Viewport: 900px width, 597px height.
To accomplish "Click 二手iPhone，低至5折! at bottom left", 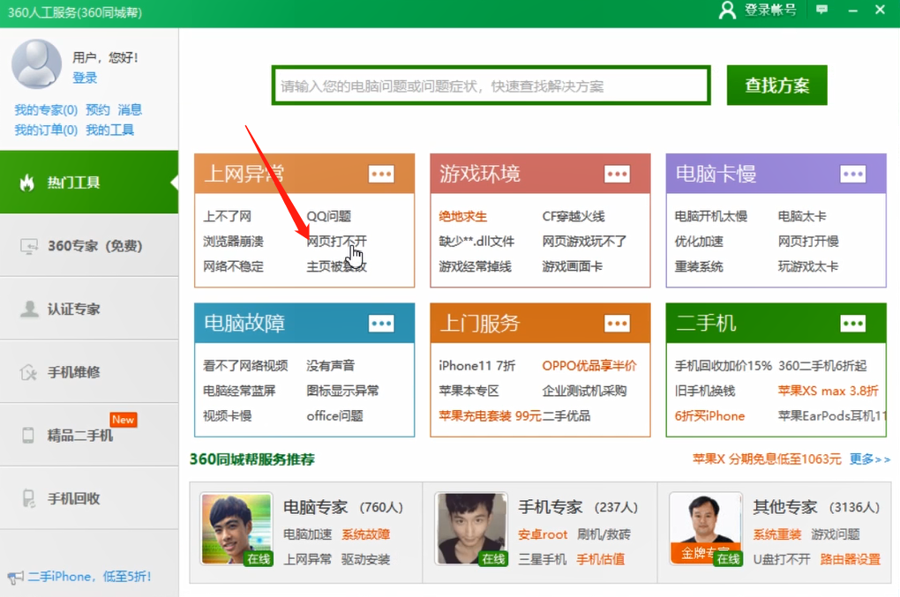I will [x=79, y=575].
